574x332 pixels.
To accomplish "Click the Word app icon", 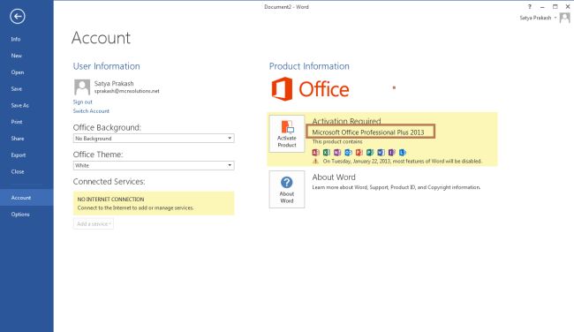I will click(381, 152).
